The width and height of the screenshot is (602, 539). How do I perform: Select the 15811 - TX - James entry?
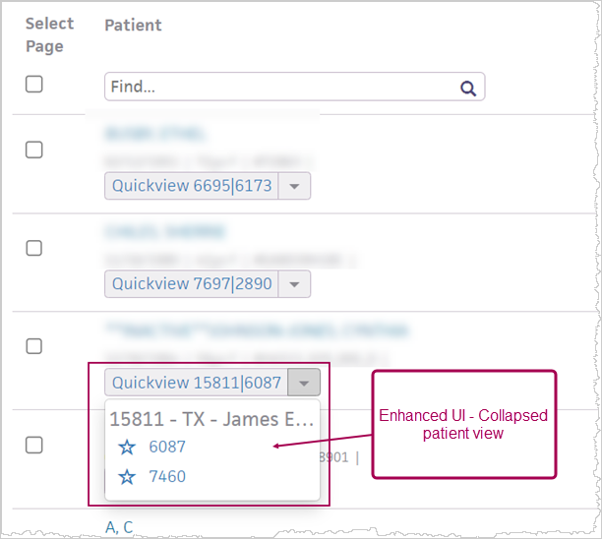[211, 419]
